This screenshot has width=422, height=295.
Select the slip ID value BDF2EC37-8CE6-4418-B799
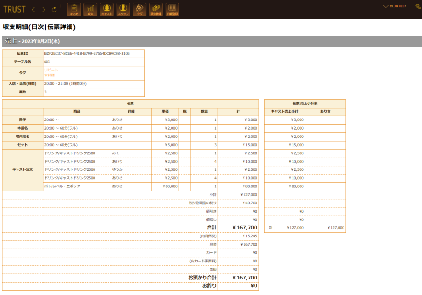[87, 54]
